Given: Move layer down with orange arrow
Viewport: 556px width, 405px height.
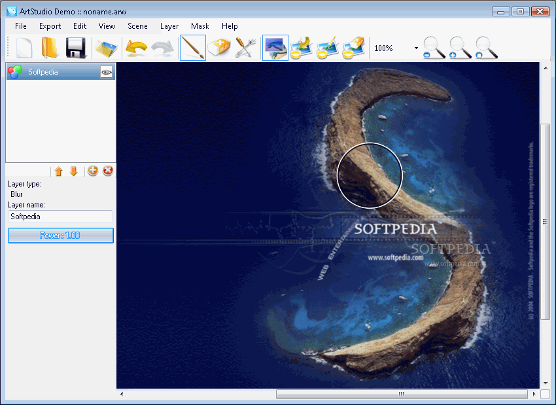Looking at the screenshot, I should (x=74, y=171).
